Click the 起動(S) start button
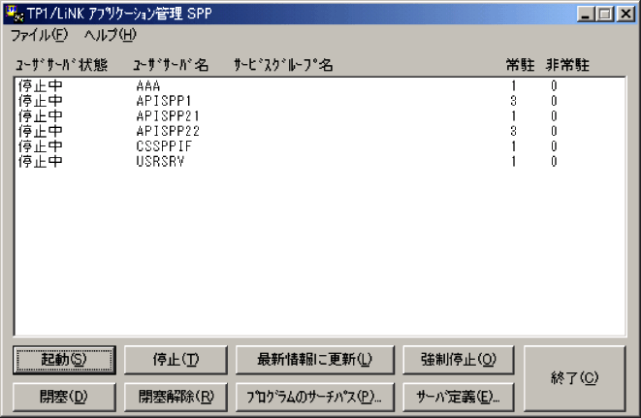This screenshot has height=418, width=641. click(64, 360)
